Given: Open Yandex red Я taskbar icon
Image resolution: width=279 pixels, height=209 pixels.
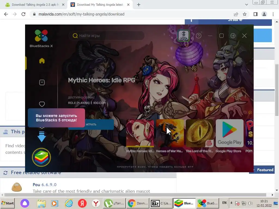Looking at the screenshot, I should 82,203.
